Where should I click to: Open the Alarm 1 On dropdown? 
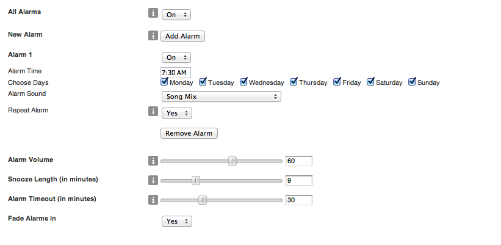[x=176, y=57]
